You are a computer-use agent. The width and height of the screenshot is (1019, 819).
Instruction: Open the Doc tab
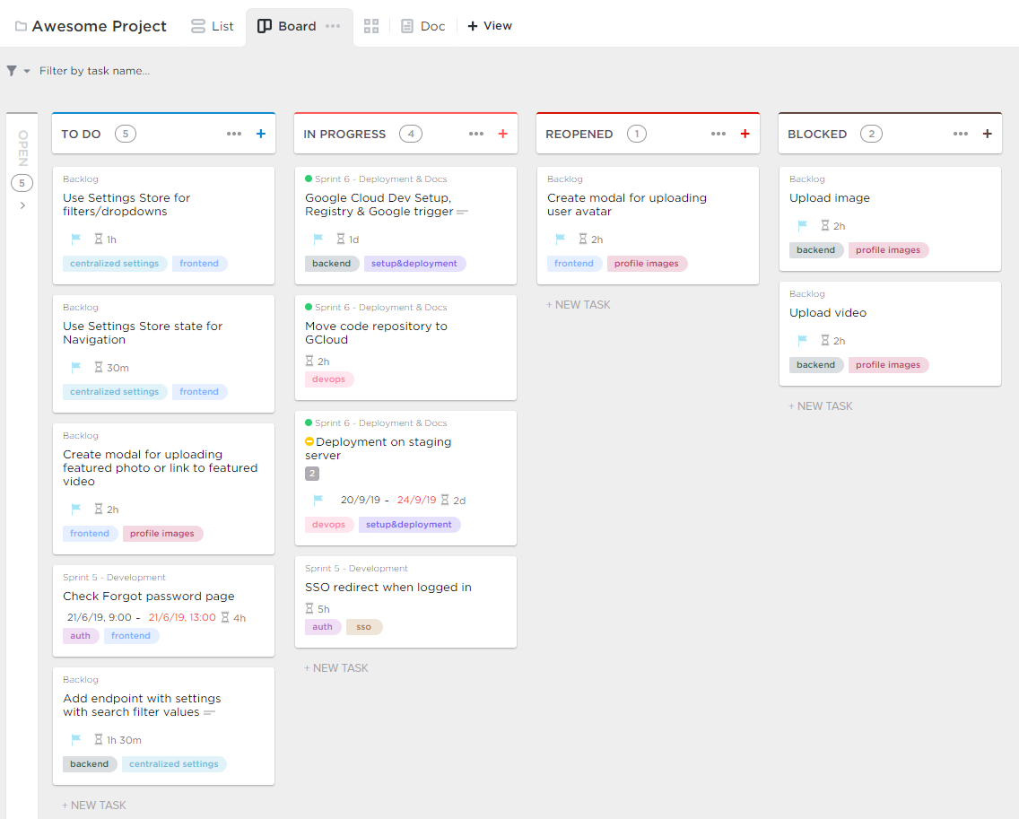click(422, 26)
